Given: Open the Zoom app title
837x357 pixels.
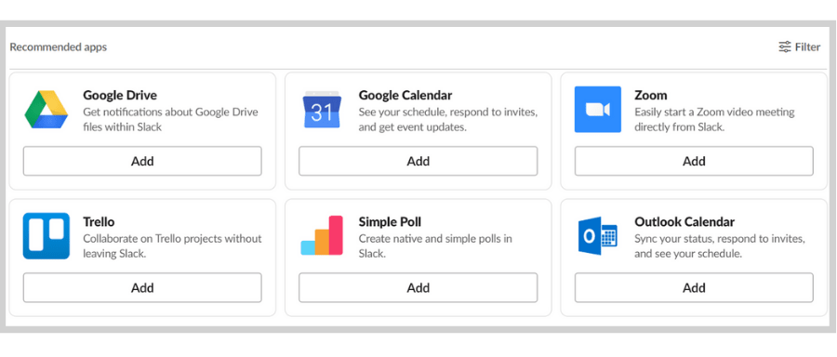Looking at the screenshot, I should [651, 96].
